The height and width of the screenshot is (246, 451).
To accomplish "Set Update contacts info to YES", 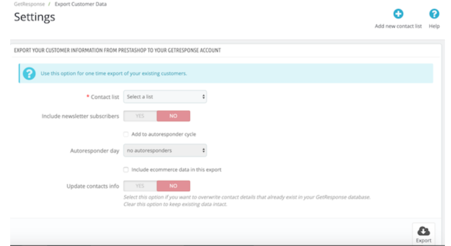I will [x=140, y=186].
